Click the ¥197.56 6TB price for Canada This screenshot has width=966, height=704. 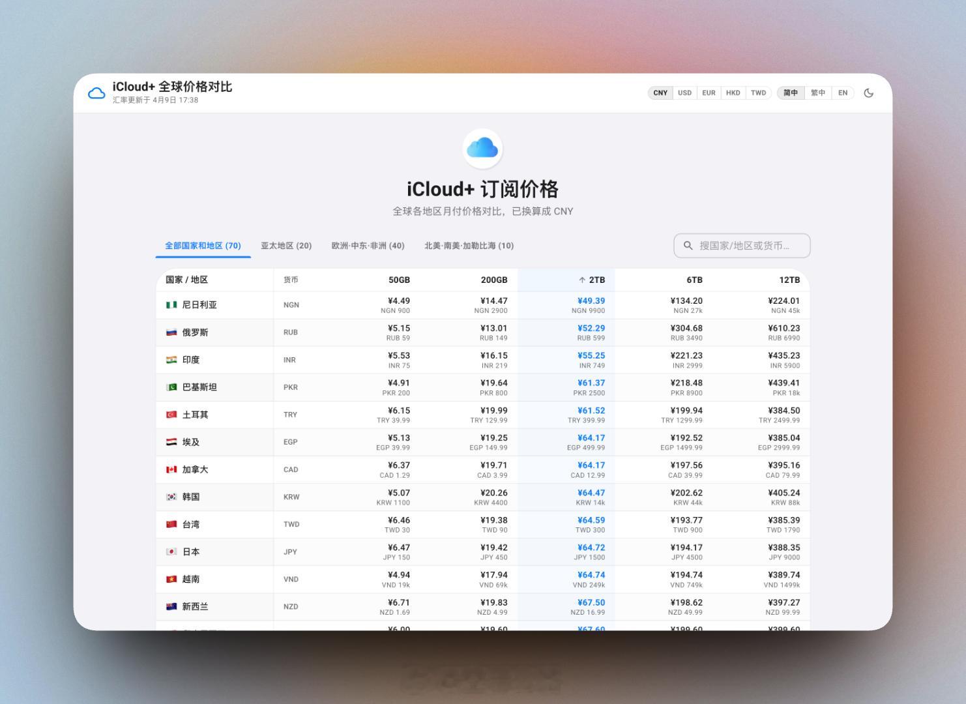click(x=686, y=465)
